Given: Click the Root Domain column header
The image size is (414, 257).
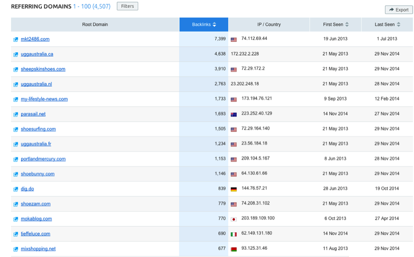Looking at the screenshot, I should click(95, 24).
